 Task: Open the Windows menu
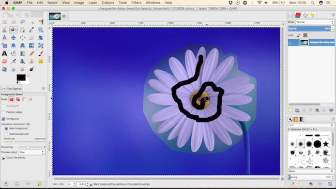(153, 3)
